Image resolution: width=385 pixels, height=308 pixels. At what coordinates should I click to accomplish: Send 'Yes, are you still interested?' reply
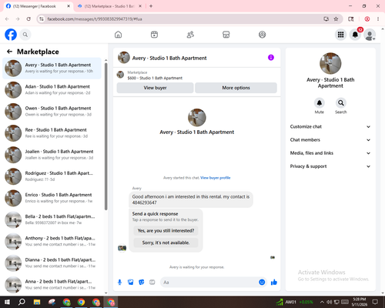point(166,230)
